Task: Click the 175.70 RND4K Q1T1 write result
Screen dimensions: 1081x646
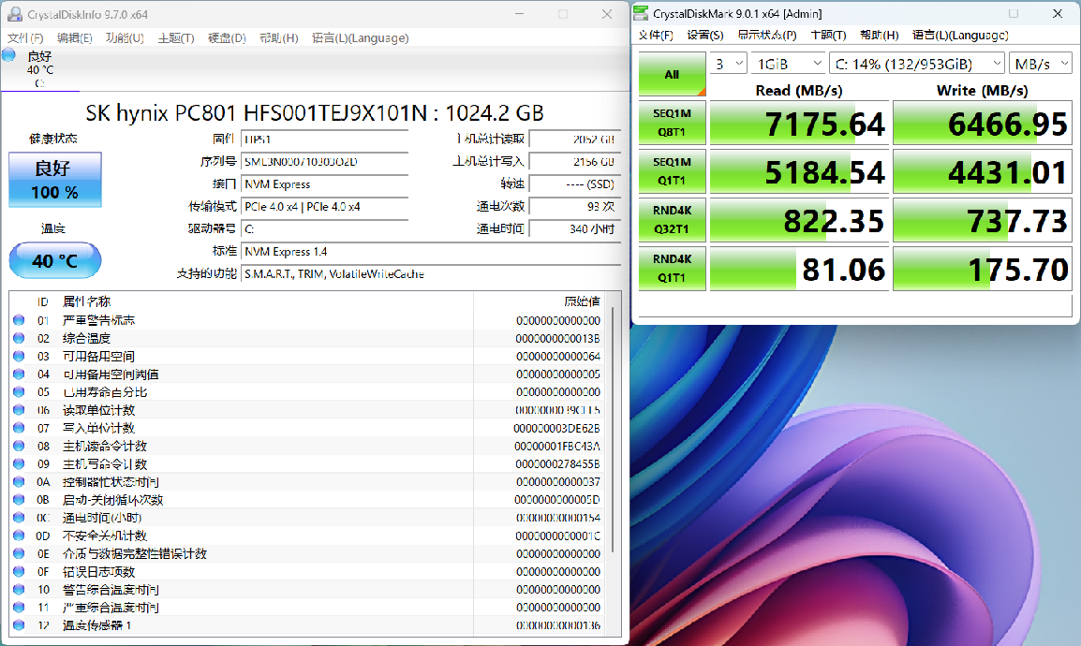Action: 983,268
